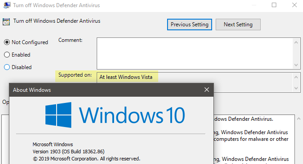
Task: Go to Previous Setting
Action: point(189,25)
